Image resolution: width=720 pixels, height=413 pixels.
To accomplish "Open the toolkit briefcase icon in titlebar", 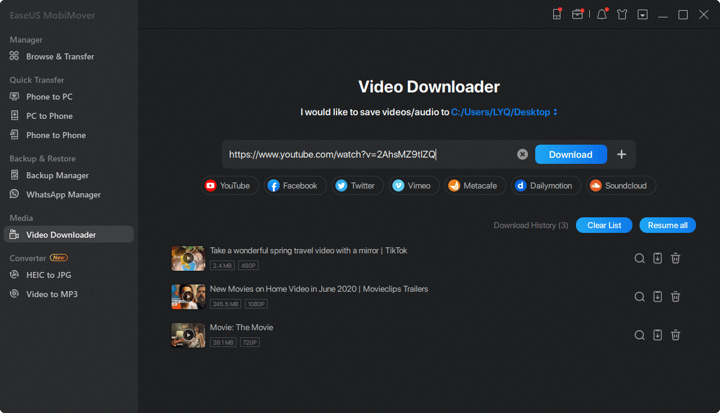I will tap(578, 14).
